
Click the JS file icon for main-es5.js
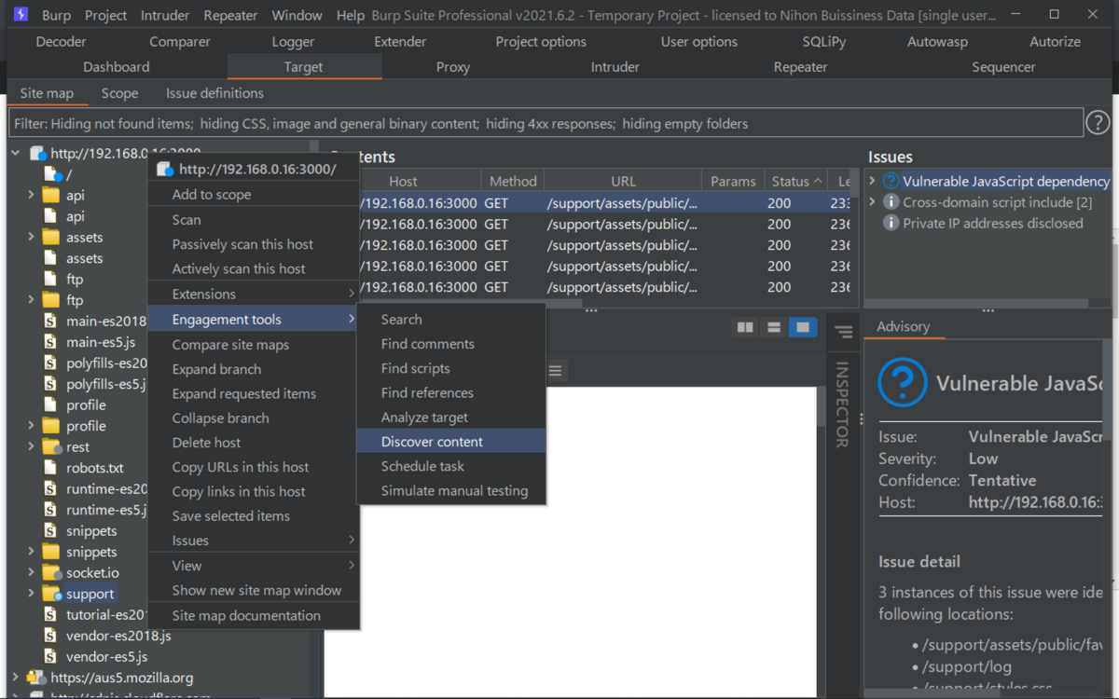click(x=50, y=342)
